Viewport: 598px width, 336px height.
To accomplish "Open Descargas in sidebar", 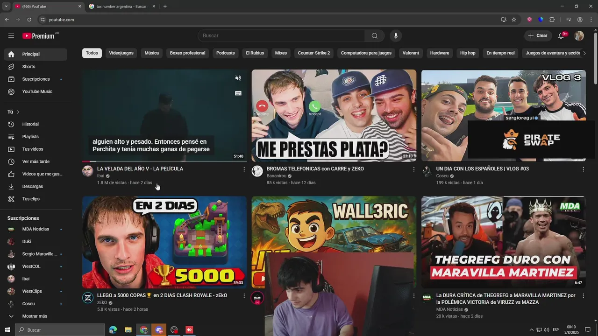I will [36, 186].
